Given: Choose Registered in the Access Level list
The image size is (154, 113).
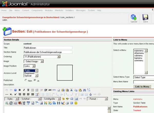Looking at the screenshot, I should pos(29,73).
